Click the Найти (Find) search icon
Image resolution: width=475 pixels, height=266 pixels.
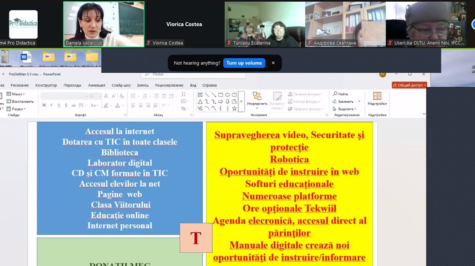tap(341, 94)
